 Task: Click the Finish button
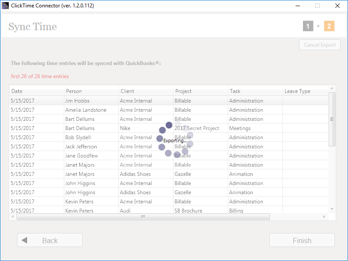(302, 240)
